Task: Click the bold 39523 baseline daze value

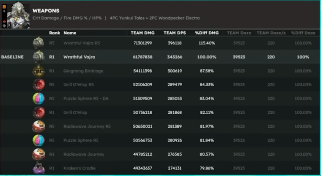Action: pos(239,57)
